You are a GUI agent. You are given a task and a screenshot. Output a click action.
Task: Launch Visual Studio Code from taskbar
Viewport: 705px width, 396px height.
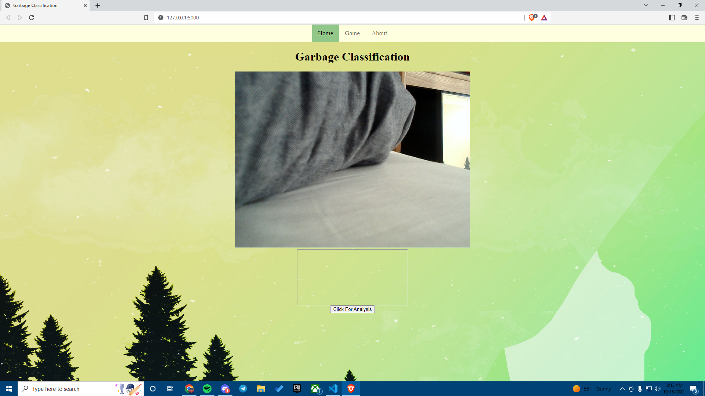[x=333, y=389]
